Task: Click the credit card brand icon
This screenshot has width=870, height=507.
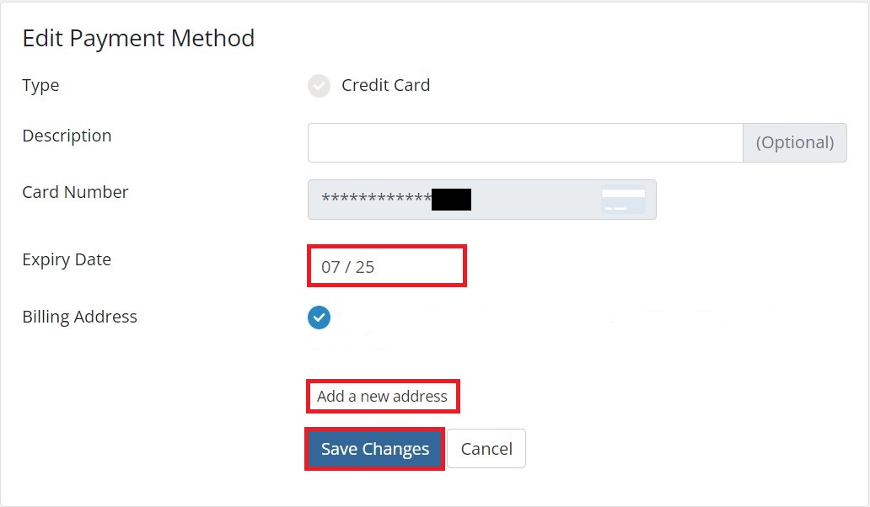Action: [623, 200]
